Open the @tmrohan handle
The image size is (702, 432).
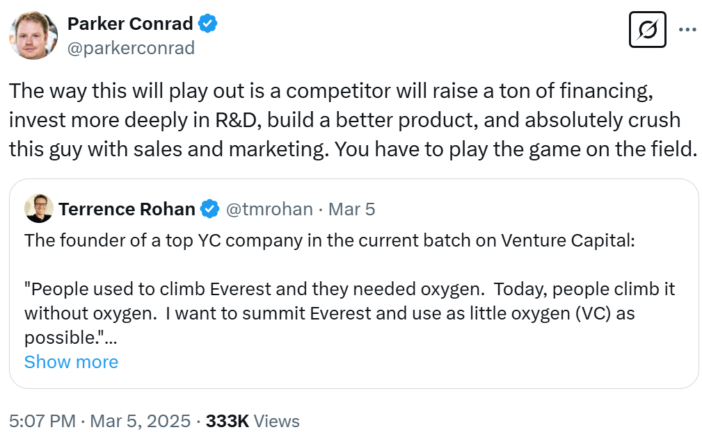coord(268,208)
